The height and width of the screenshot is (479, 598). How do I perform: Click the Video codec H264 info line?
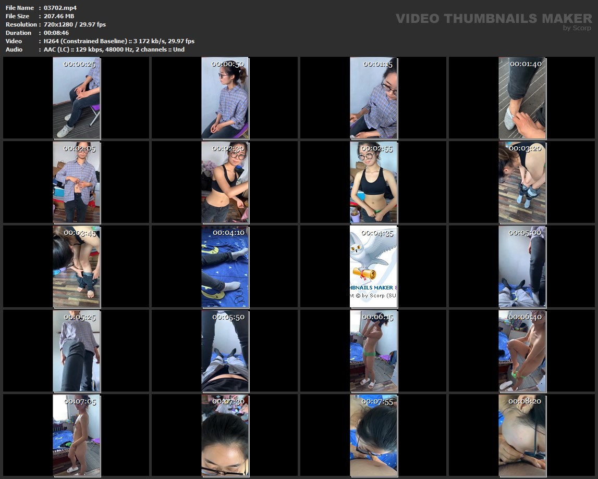119,41
